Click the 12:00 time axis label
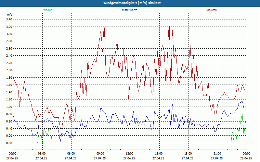 pyautogui.click(x=130, y=154)
